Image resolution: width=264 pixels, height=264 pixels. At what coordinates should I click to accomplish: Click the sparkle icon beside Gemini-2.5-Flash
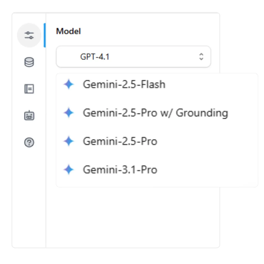click(69, 84)
